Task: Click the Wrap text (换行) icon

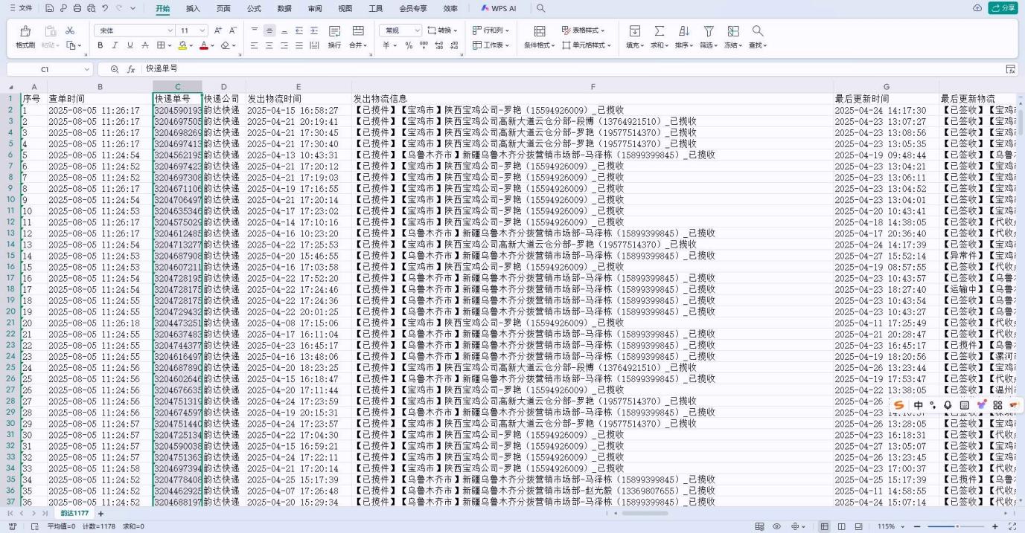Action: [334, 31]
